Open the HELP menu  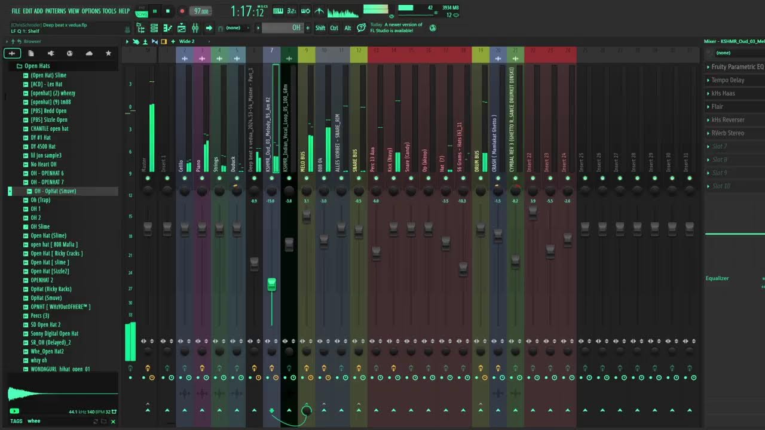tap(124, 11)
